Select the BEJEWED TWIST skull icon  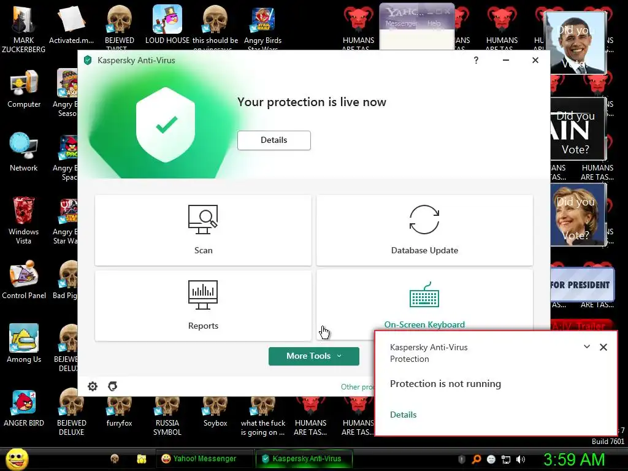click(120, 27)
